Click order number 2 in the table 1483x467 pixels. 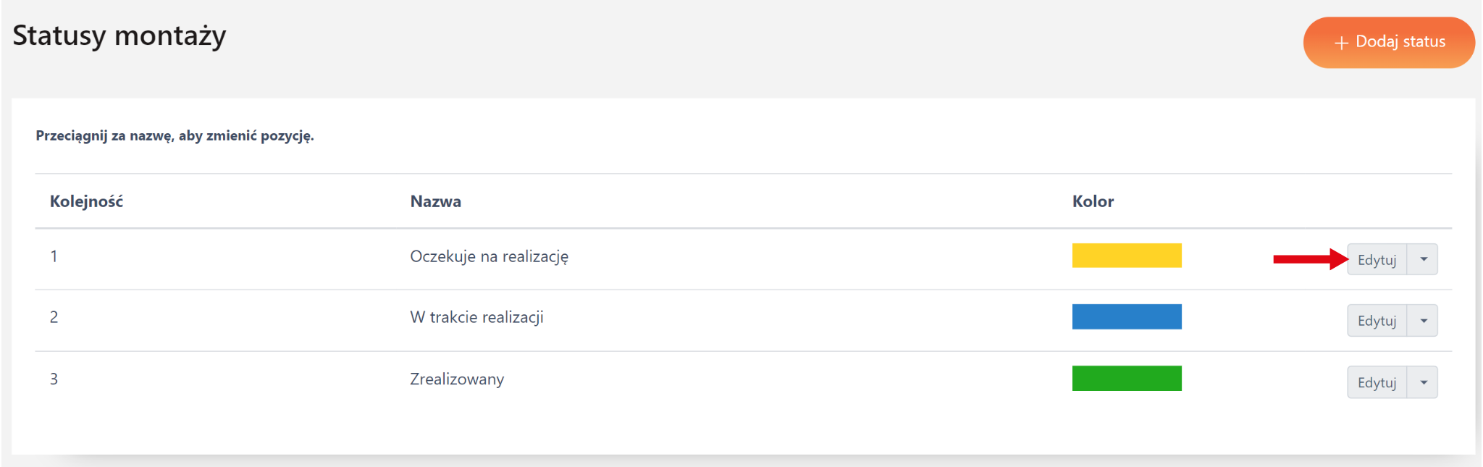(54, 317)
